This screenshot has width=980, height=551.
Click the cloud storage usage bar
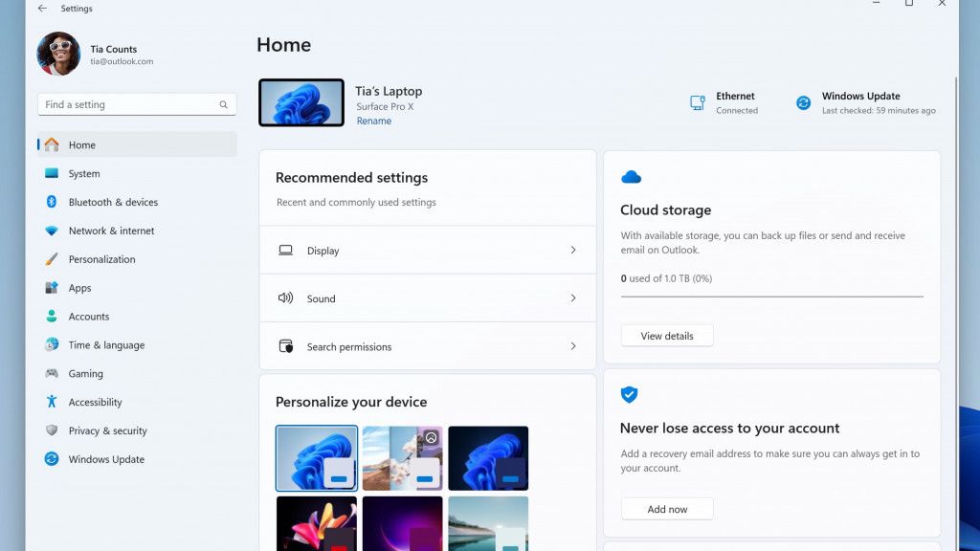tap(771, 294)
